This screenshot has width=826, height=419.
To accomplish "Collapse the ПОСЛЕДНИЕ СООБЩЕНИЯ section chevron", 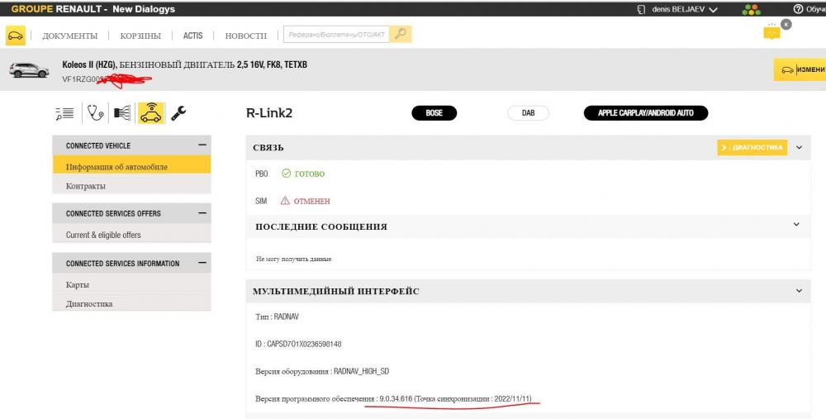I will (x=796, y=225).
